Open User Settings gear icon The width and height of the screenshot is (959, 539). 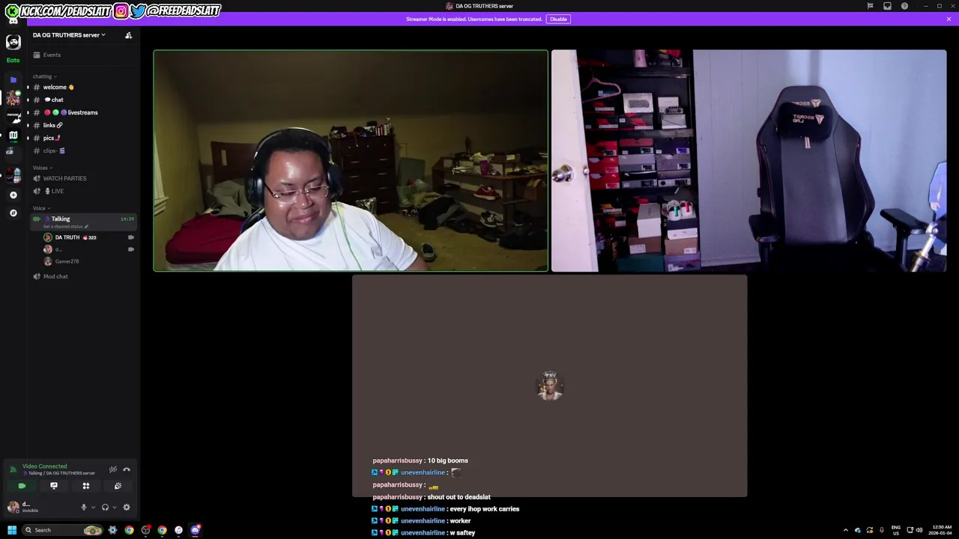127,508
